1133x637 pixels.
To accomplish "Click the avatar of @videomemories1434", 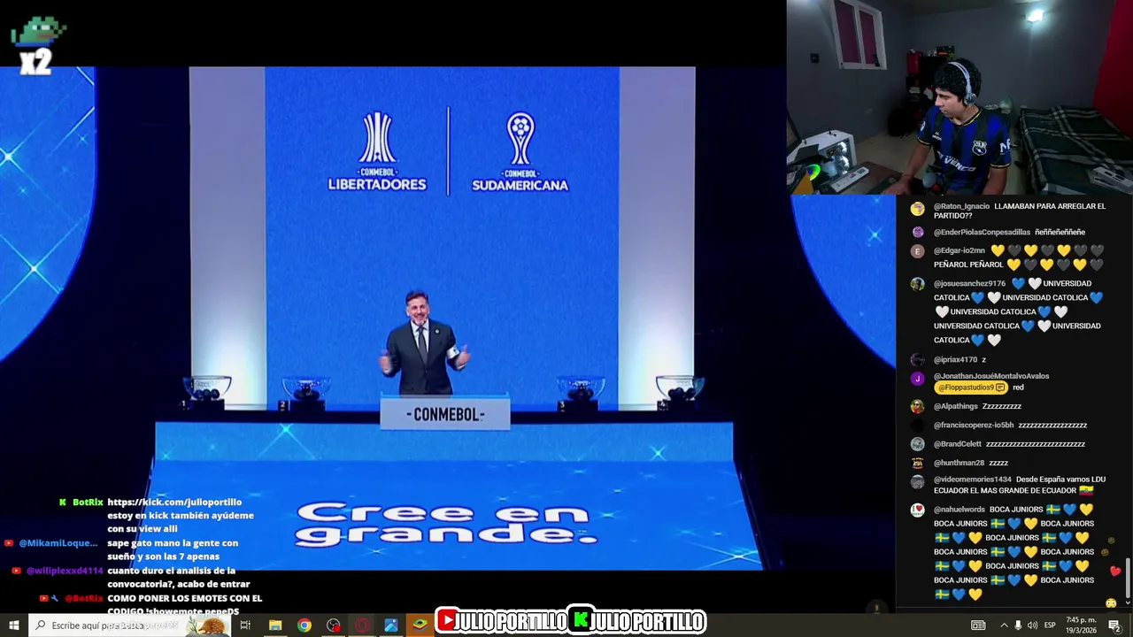I will 918,482.
